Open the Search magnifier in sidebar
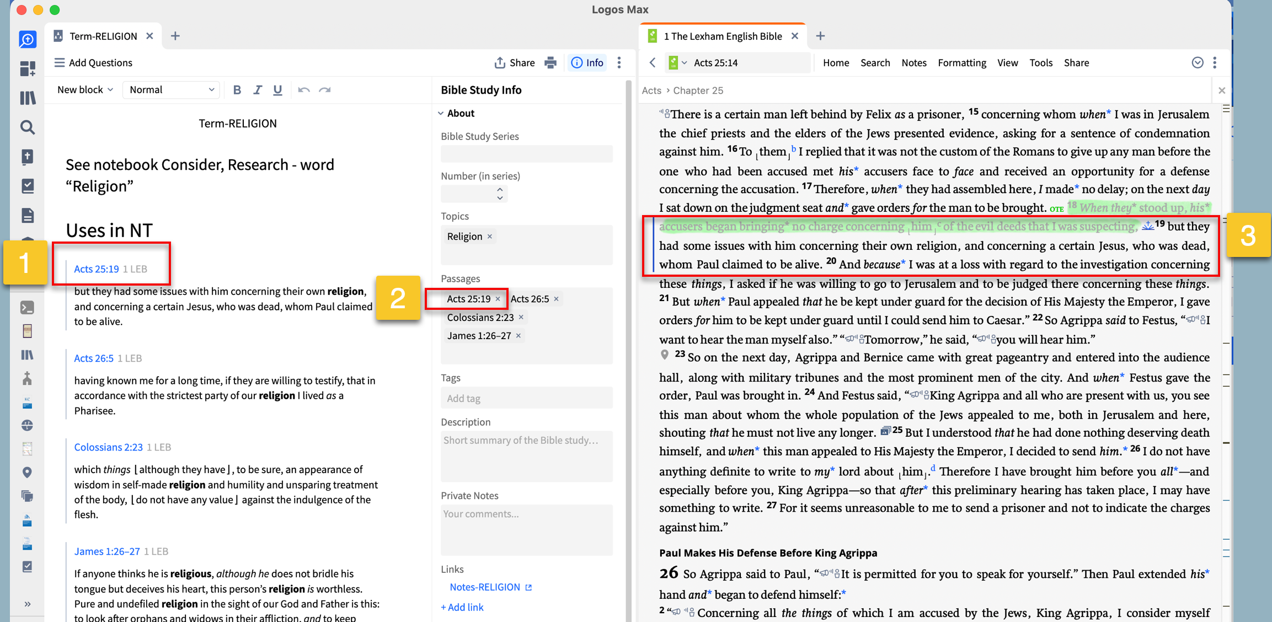This screenshot has height=622, width=1272. coord(28,127)
